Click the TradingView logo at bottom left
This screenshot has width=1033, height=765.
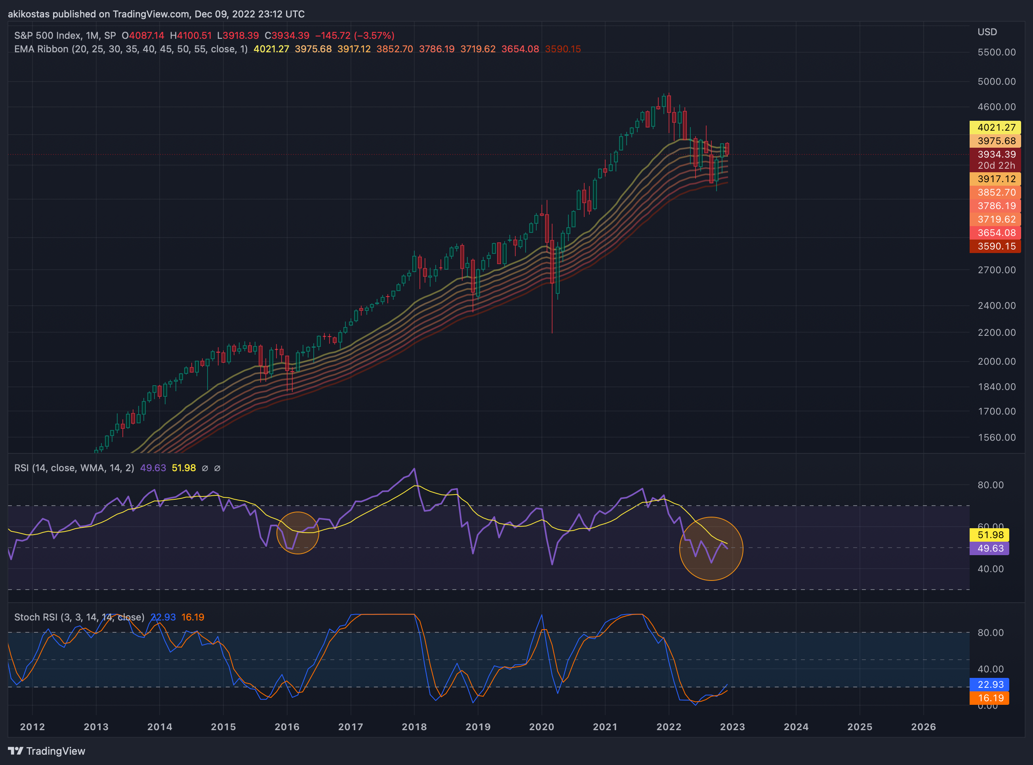pyautogui.click(x=47, y=751)
